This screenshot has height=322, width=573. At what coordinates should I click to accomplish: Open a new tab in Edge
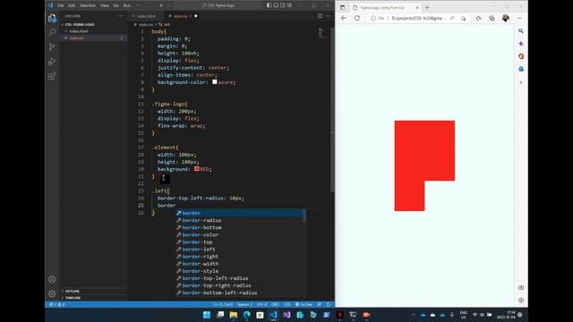click(427, 7)
